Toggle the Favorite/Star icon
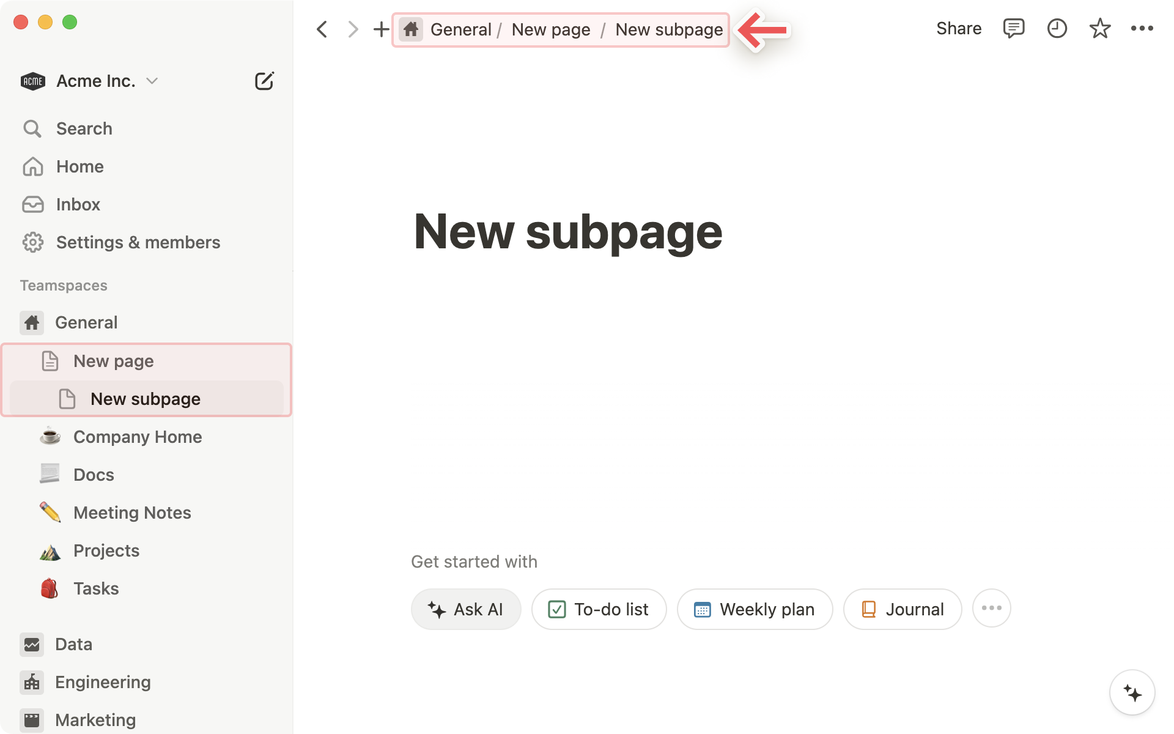The height and width of the screenshot is (734, 1174). [1098, 28]
